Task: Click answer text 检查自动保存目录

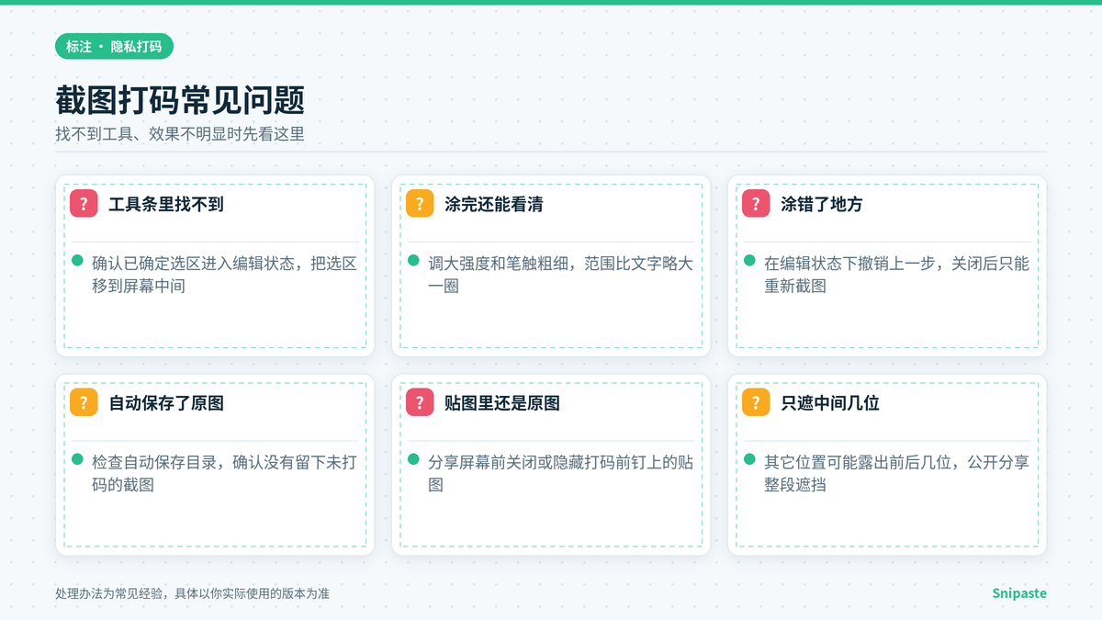Action: pyautogui.click(x=224, y=473)
